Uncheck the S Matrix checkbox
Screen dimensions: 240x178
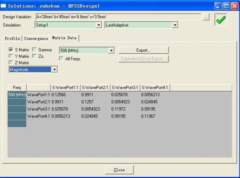coord(11,50)
